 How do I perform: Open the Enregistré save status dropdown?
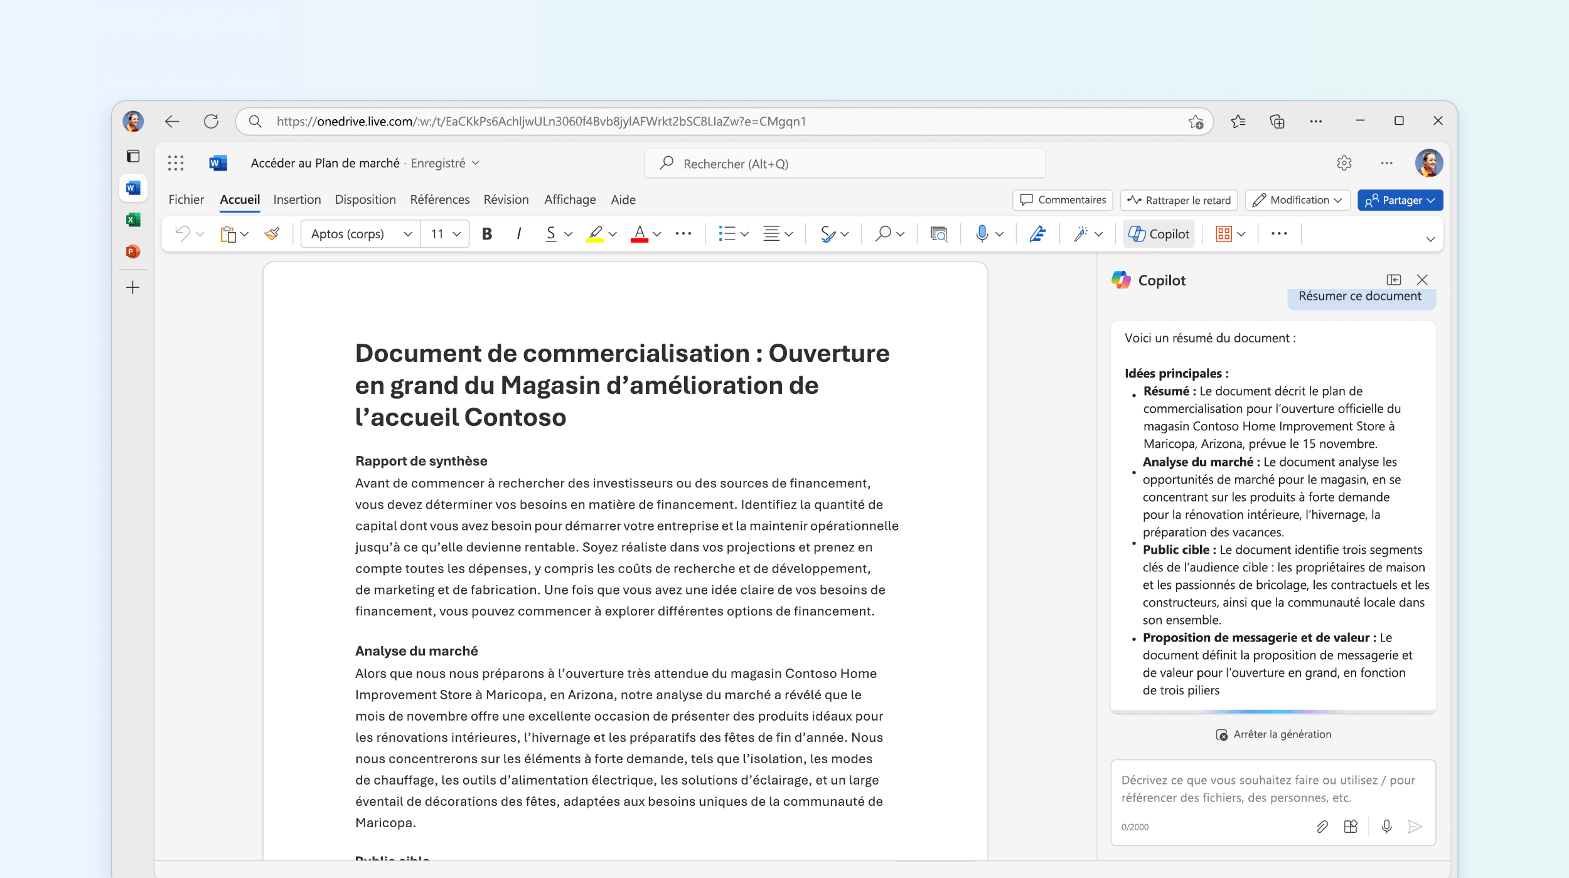click(x=445, y=163)
